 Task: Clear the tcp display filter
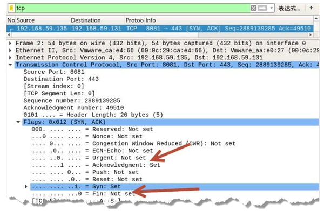tap(253, 8)
